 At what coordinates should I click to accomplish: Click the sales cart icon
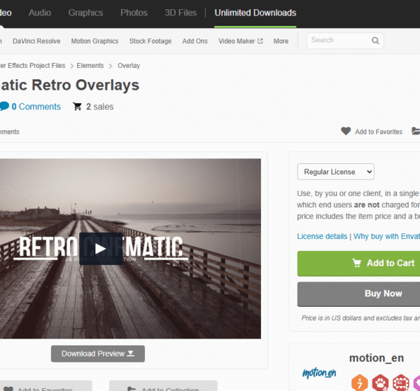click(77, 107)
